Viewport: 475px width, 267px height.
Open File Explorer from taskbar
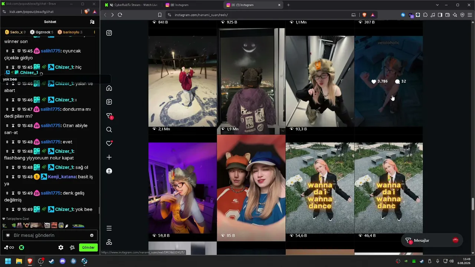(x=19, y=261)
